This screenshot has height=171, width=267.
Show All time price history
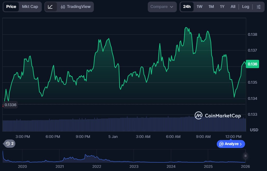(233, 7)
